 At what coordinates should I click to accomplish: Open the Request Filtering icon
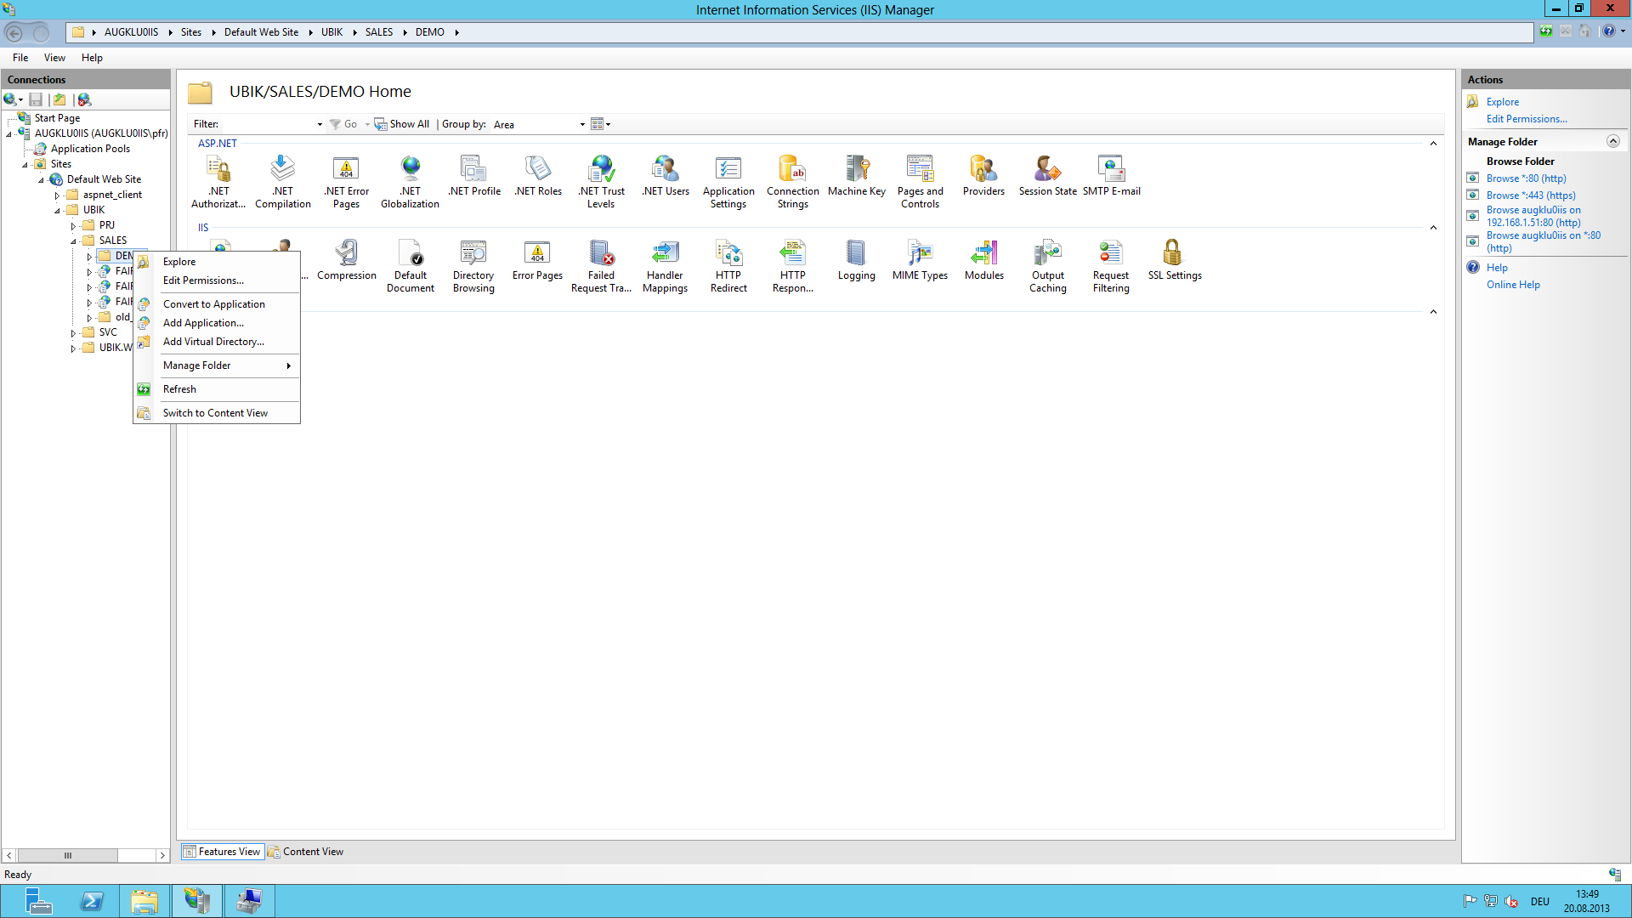click(x=1110, y=254)
